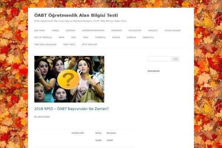Image resolution: width=222 pixels, height=148 pixels.
Task: Open the DİN KÜLTÜRÜ menu item
Action: click(x=135, y=30)
